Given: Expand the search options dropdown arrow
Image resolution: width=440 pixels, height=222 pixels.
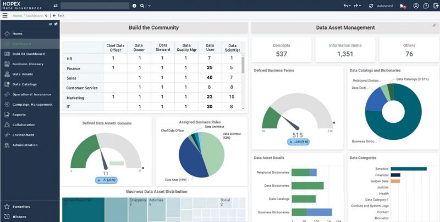Looking at the screenshot, I should click(x=149, y=5).
